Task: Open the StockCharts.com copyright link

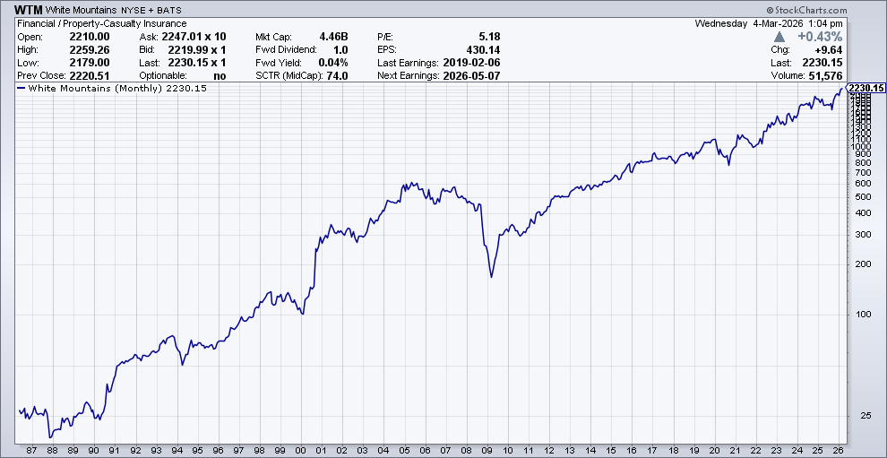Action: pos(806,10)
